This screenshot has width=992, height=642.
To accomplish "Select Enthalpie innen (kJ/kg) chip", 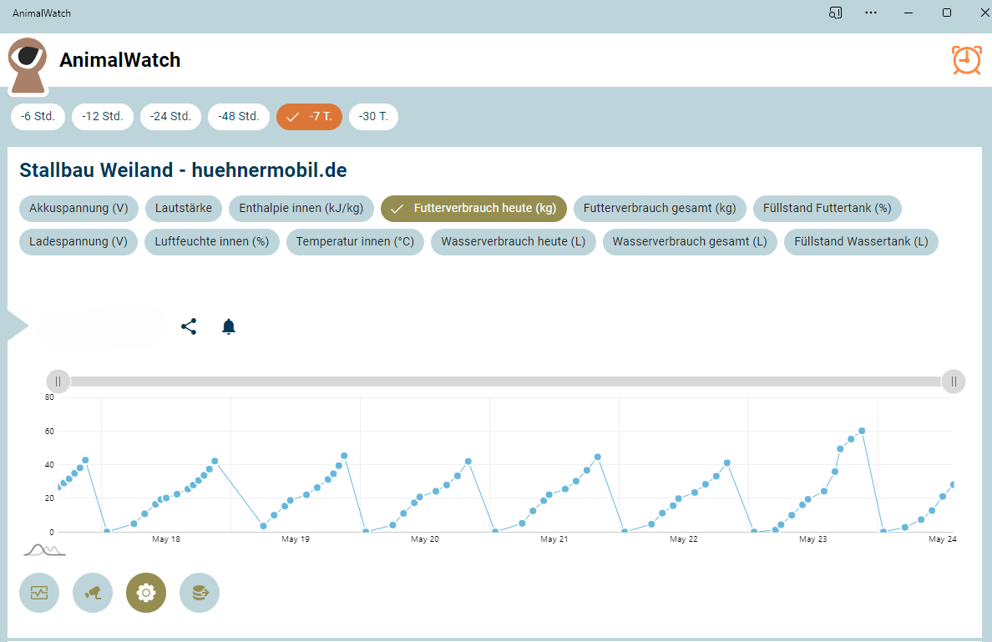I will click(x=301, y=208).
